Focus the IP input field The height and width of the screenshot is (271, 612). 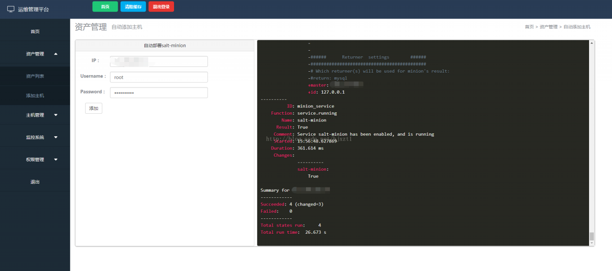click(x=159, y=61)
